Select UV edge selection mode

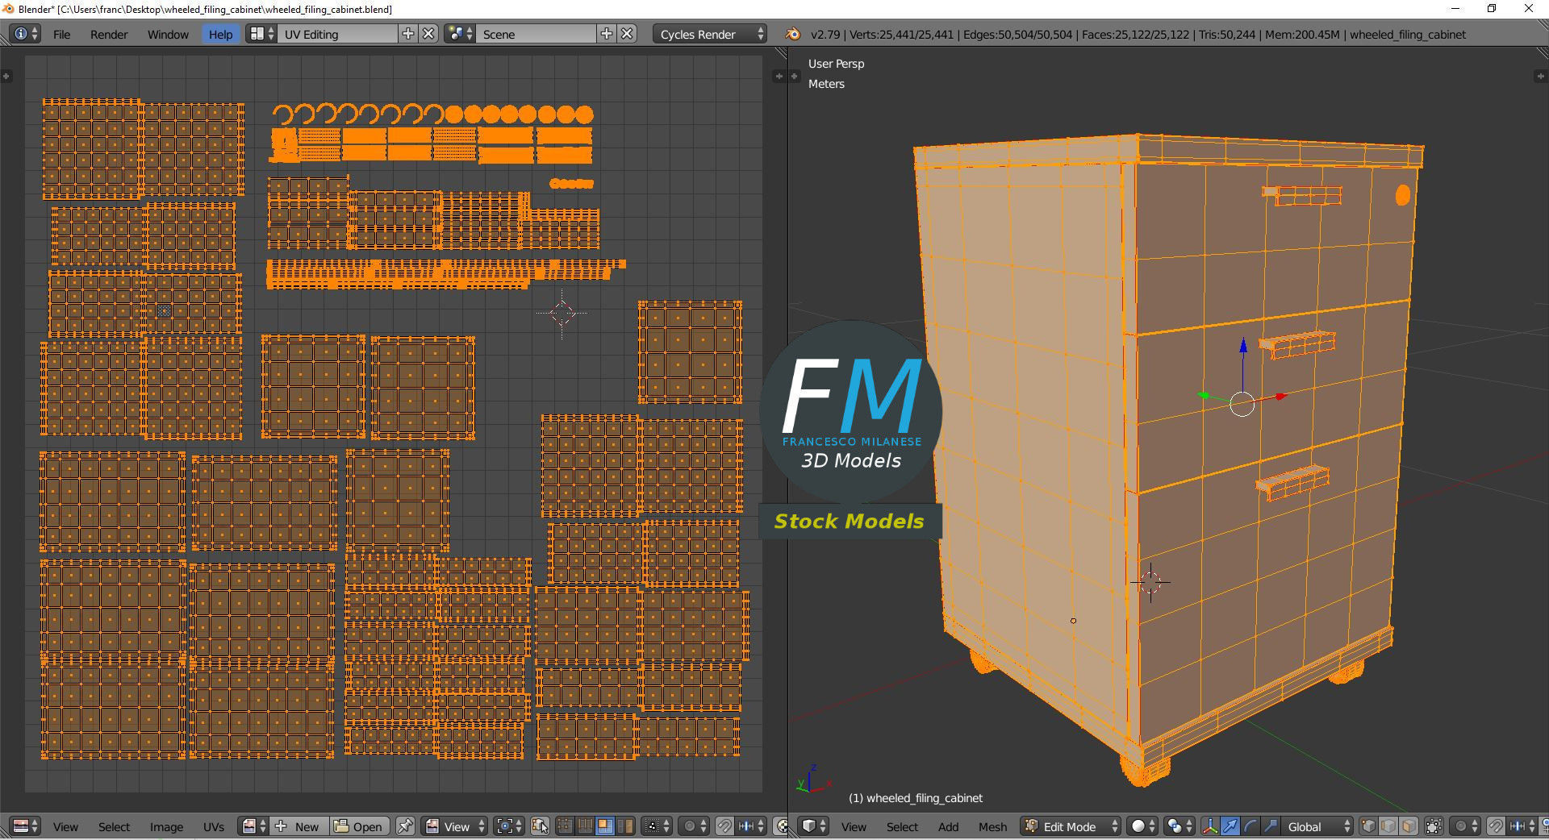pyautogui.click(x=584, y=826)
